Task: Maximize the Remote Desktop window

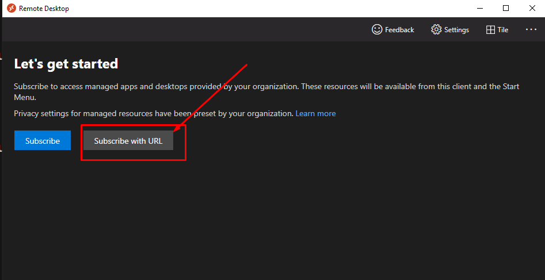Action: (x=506, y=9)
